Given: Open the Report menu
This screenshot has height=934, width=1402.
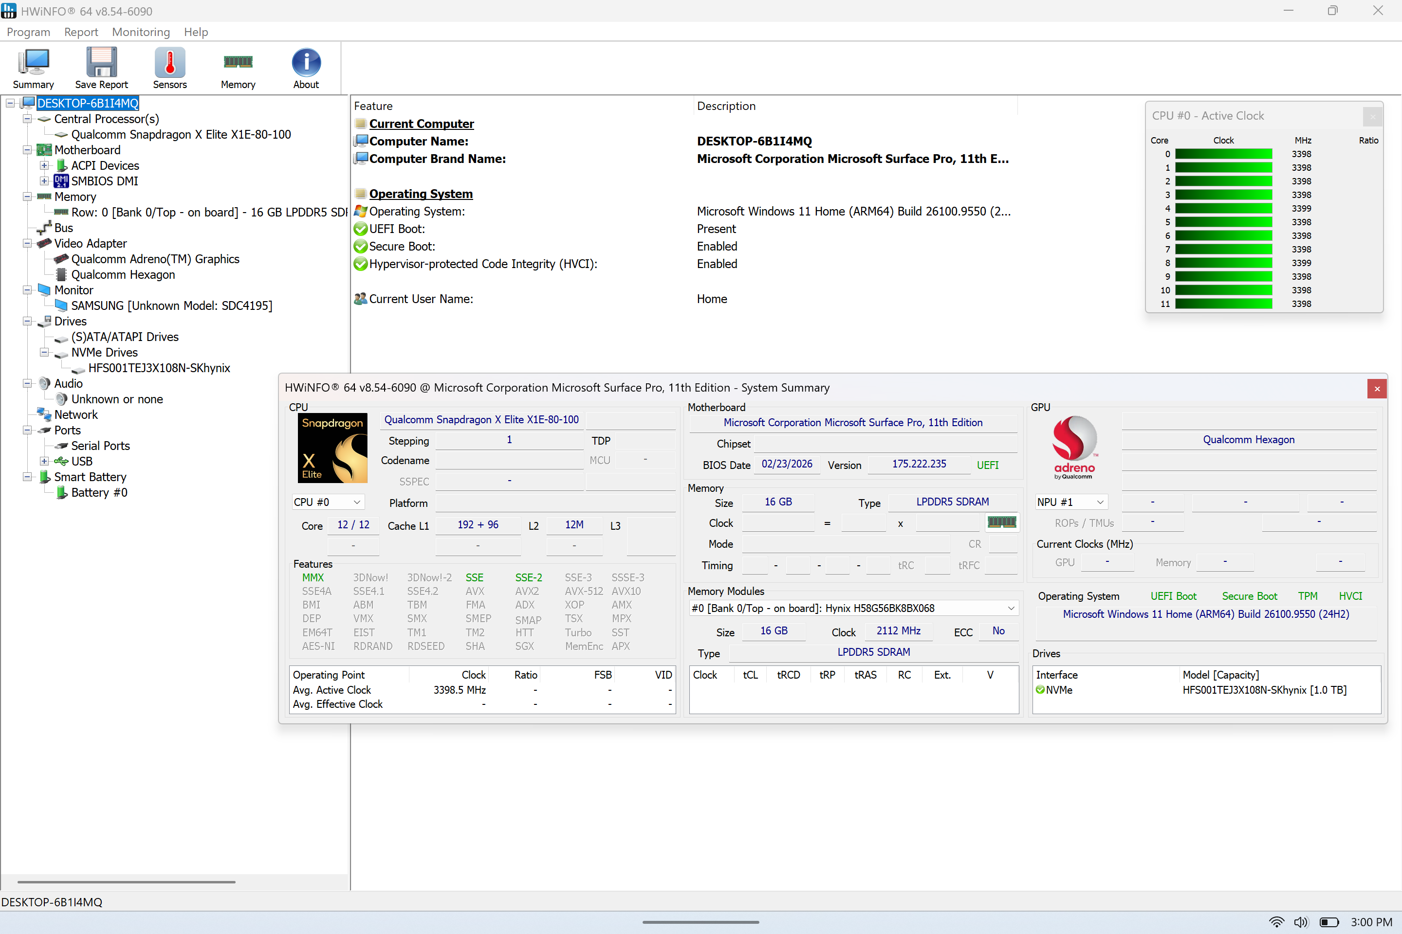Looking at the screenshot, I should tap(81, 32).
